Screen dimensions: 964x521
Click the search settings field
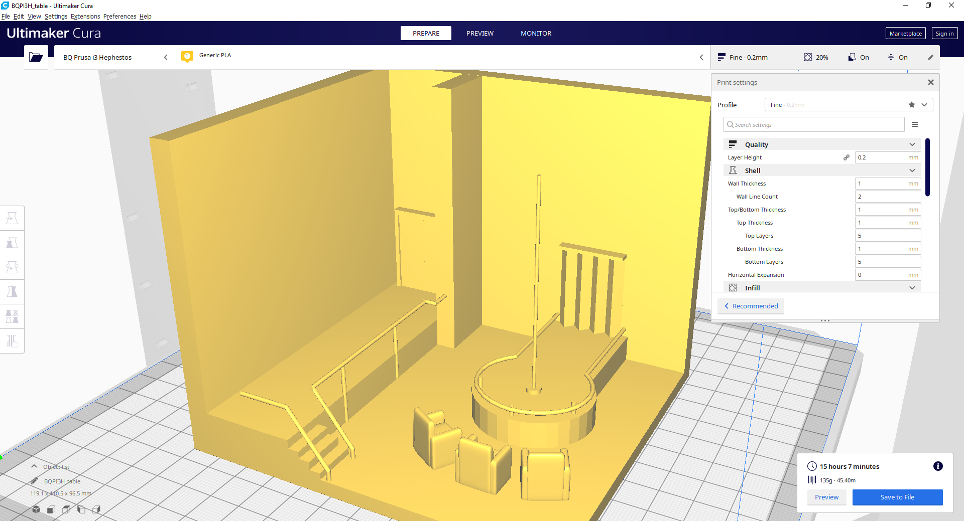[x=813, y=124]
